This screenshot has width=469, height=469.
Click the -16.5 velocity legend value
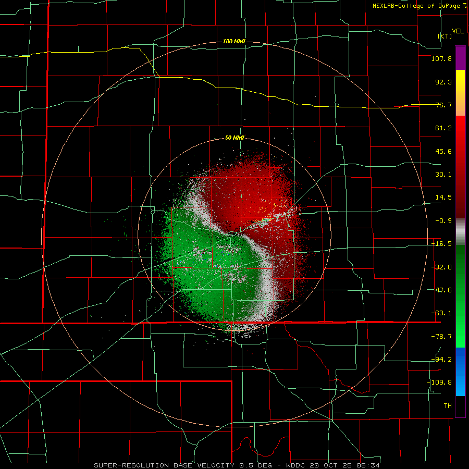[x=441, y=244]
